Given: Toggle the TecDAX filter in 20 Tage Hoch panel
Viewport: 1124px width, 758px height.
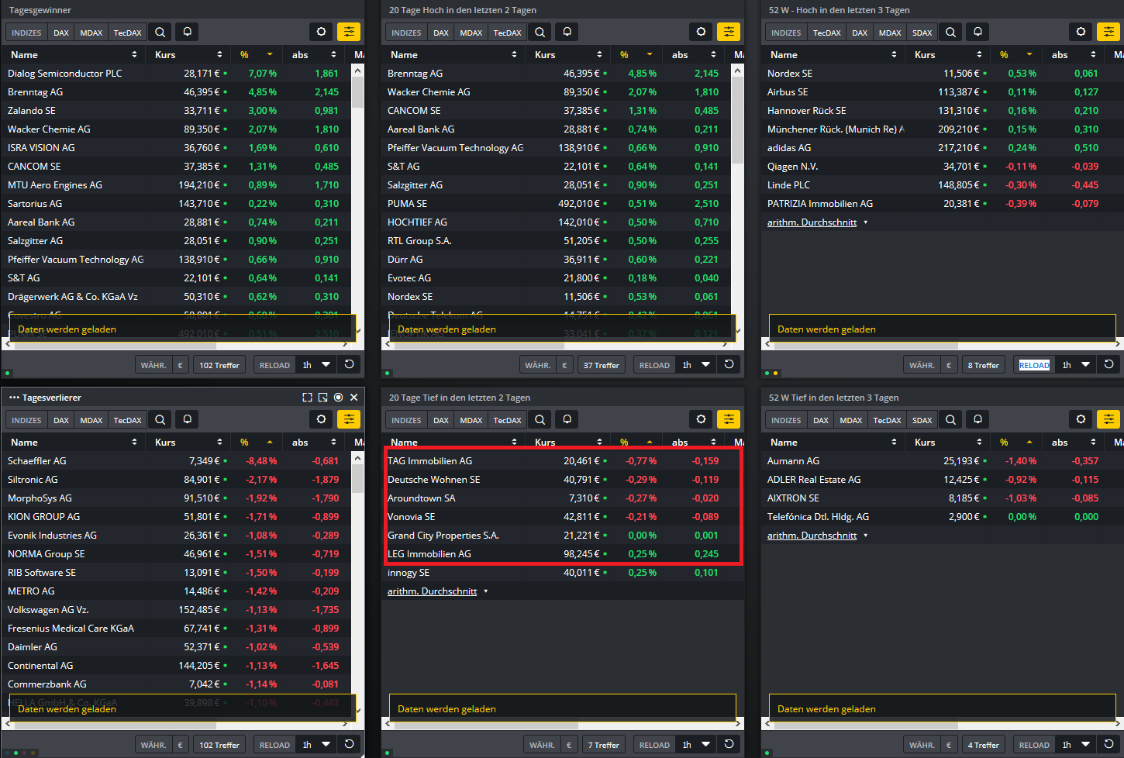Looking at the screenshot, I should pos(507,32).
